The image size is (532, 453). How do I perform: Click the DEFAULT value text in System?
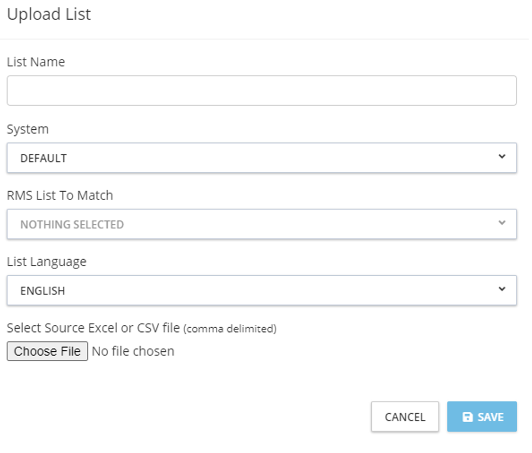point(44,159)
